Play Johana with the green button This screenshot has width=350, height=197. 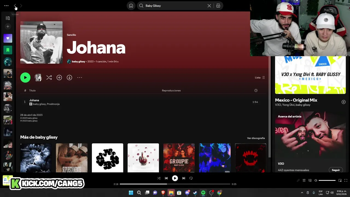[x=25, y=77]
